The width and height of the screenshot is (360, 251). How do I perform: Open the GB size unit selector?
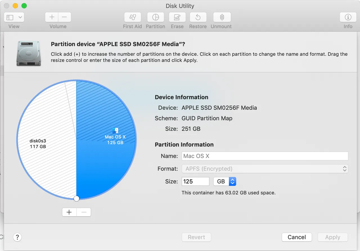tap(225, 181)
